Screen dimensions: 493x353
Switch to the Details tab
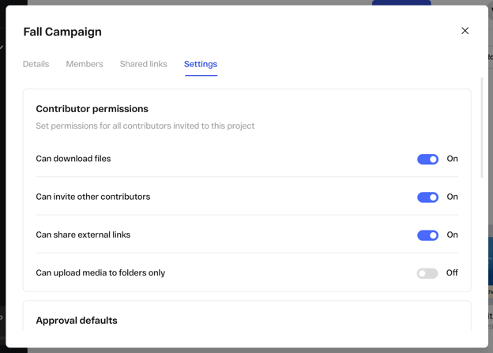pyautogui.click(x=36, y=64)
